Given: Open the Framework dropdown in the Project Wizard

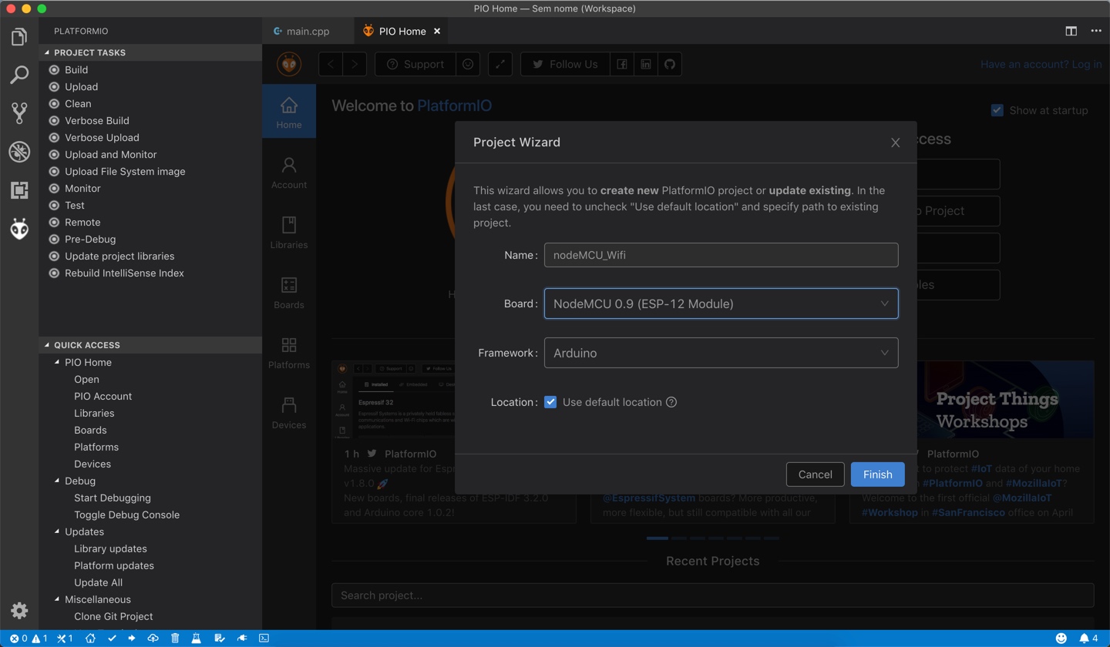Looking at the screenshot, I should (721, 352).
